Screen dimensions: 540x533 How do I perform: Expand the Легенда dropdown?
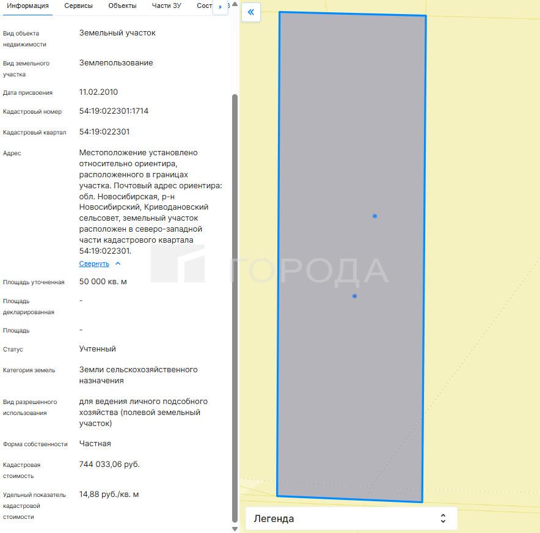pyautogui.click(x=351, y=518)
